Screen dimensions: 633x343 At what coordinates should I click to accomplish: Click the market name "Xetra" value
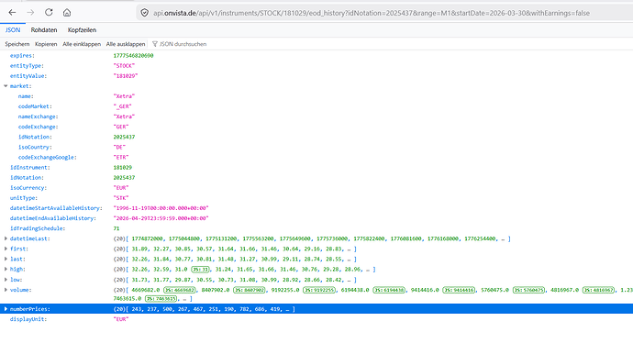coord(124,96)
